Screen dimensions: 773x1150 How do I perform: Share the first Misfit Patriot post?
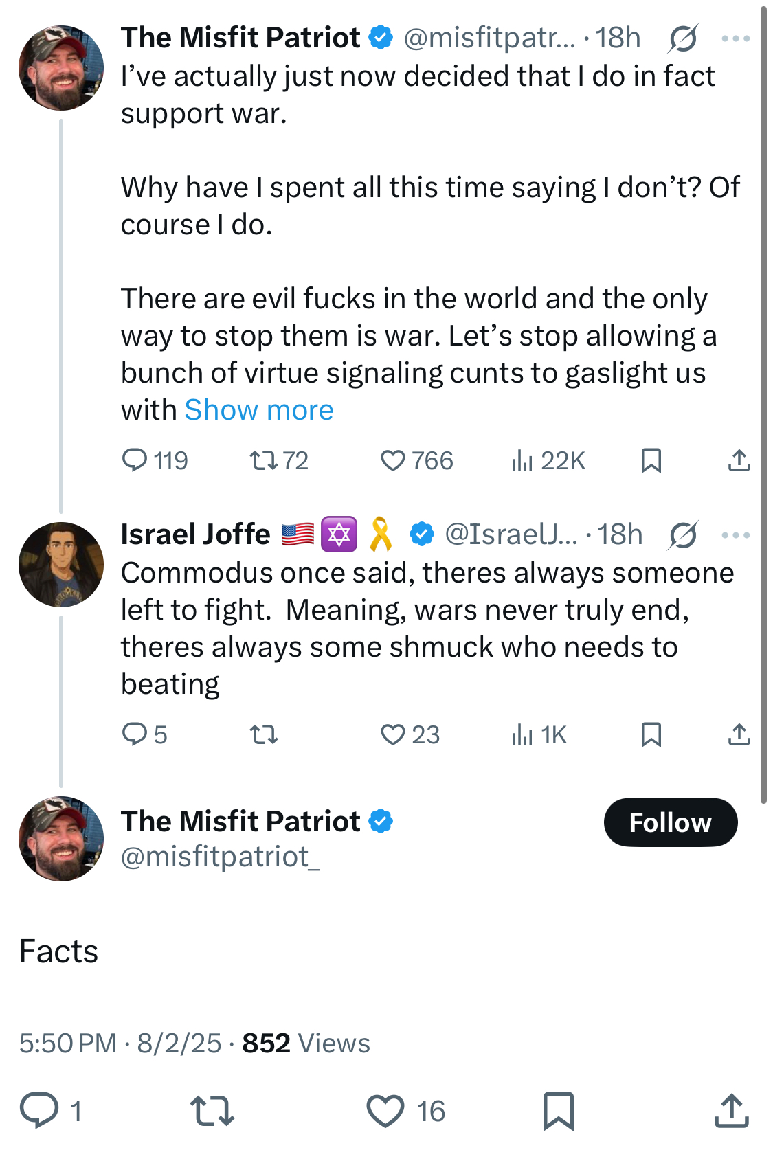tap(739, 460)
